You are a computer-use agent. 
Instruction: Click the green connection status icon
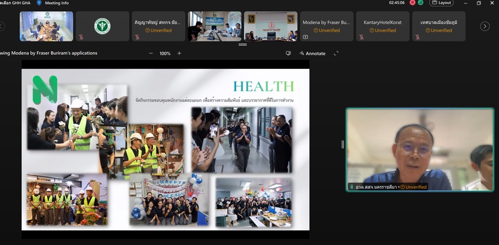pos(420,3)
